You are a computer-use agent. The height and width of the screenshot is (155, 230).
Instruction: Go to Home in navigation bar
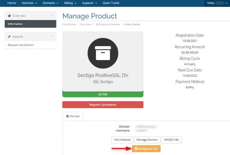pos(12,3)
